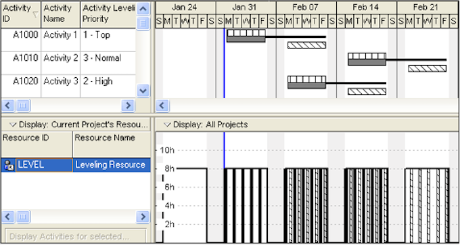The image size is (460, 245).
Task: Click the activity table's vertical scrollbar thumb
Action: point(143,23)
